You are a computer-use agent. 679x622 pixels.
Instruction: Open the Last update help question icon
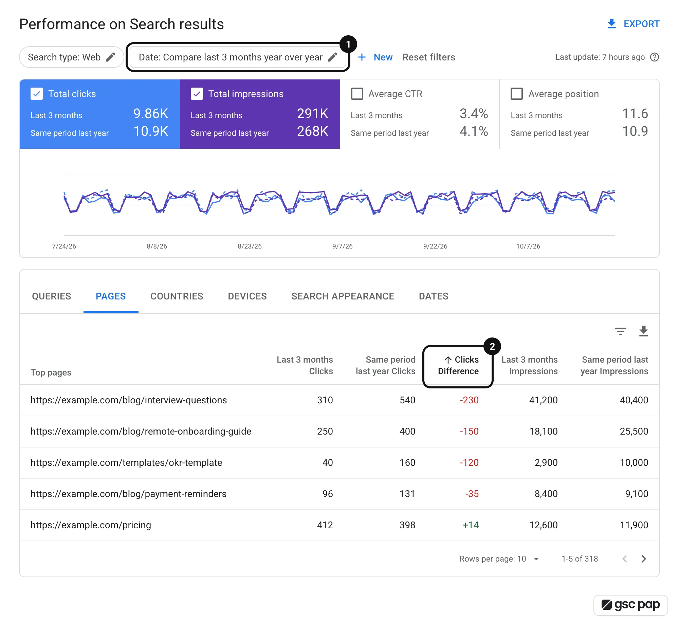pos(655,57)
